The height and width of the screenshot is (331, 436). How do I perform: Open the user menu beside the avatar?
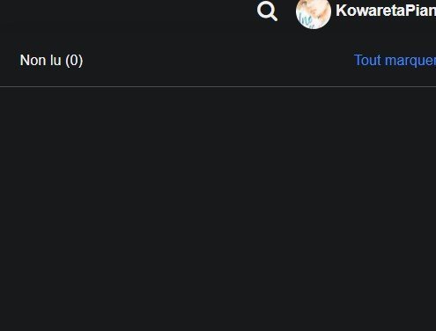pos(386,11)
